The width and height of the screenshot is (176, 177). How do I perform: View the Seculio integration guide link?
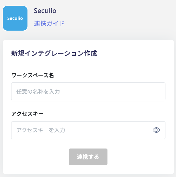[x=49, y=23]
